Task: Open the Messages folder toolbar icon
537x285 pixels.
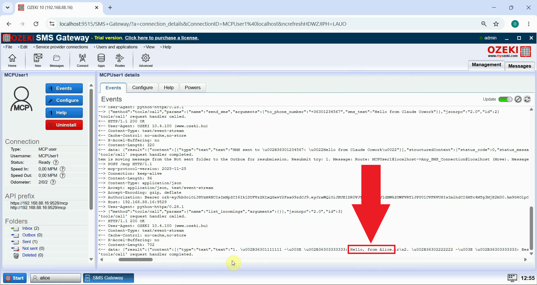Action: click(56, 60)
